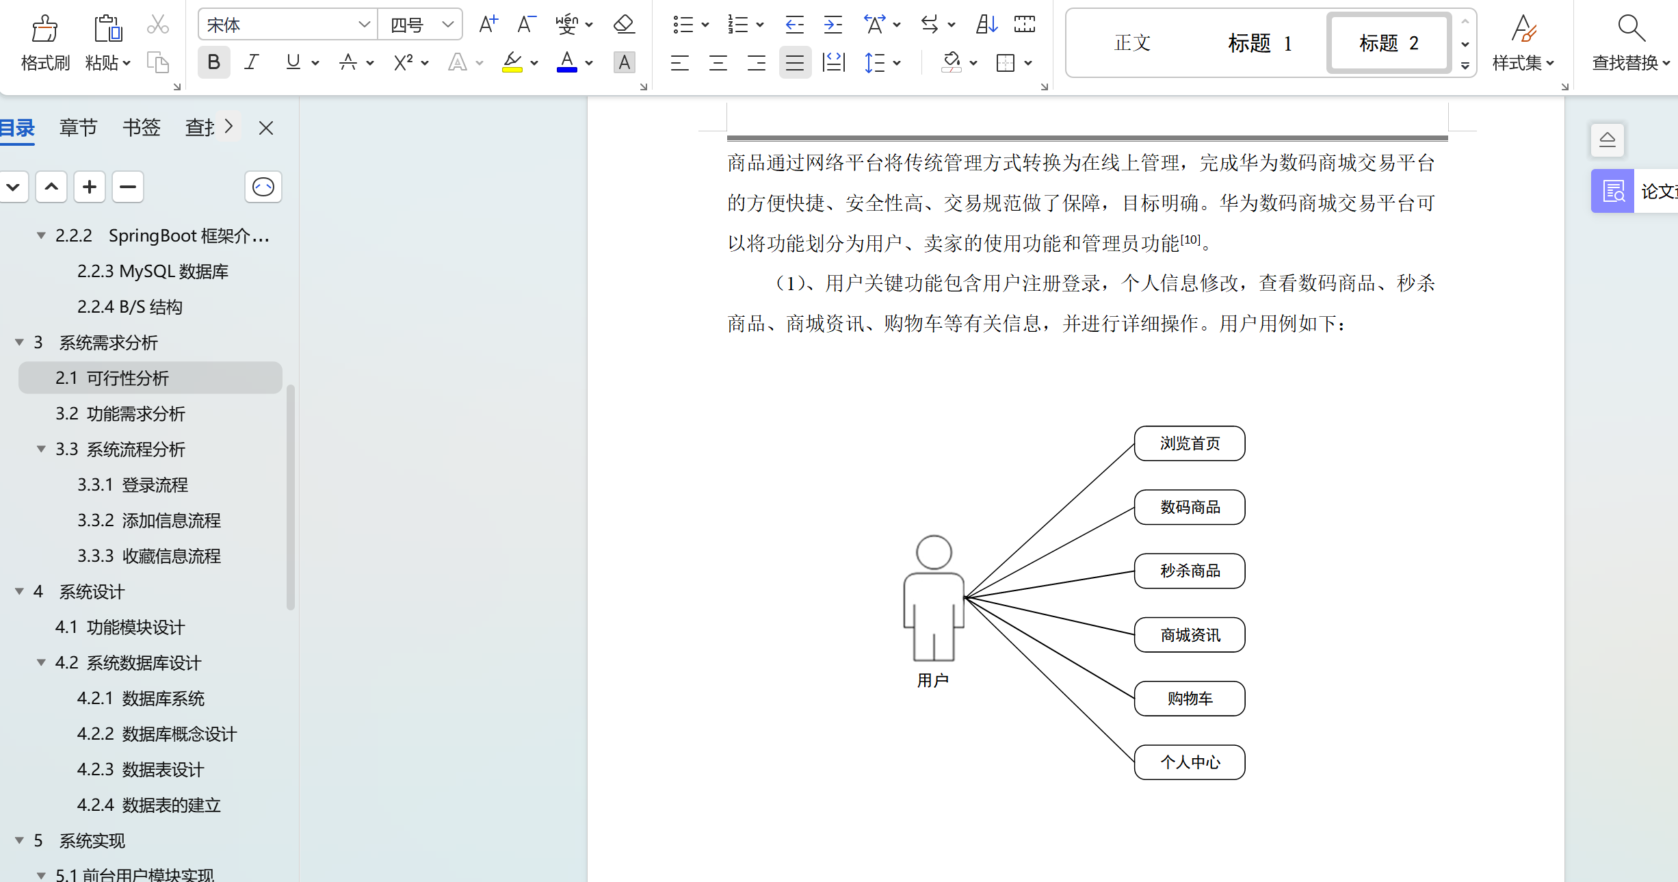Viewport: 1678px width, 882px height.
Task: Apply the 标题 1 style
Action: click(1260, 43)
